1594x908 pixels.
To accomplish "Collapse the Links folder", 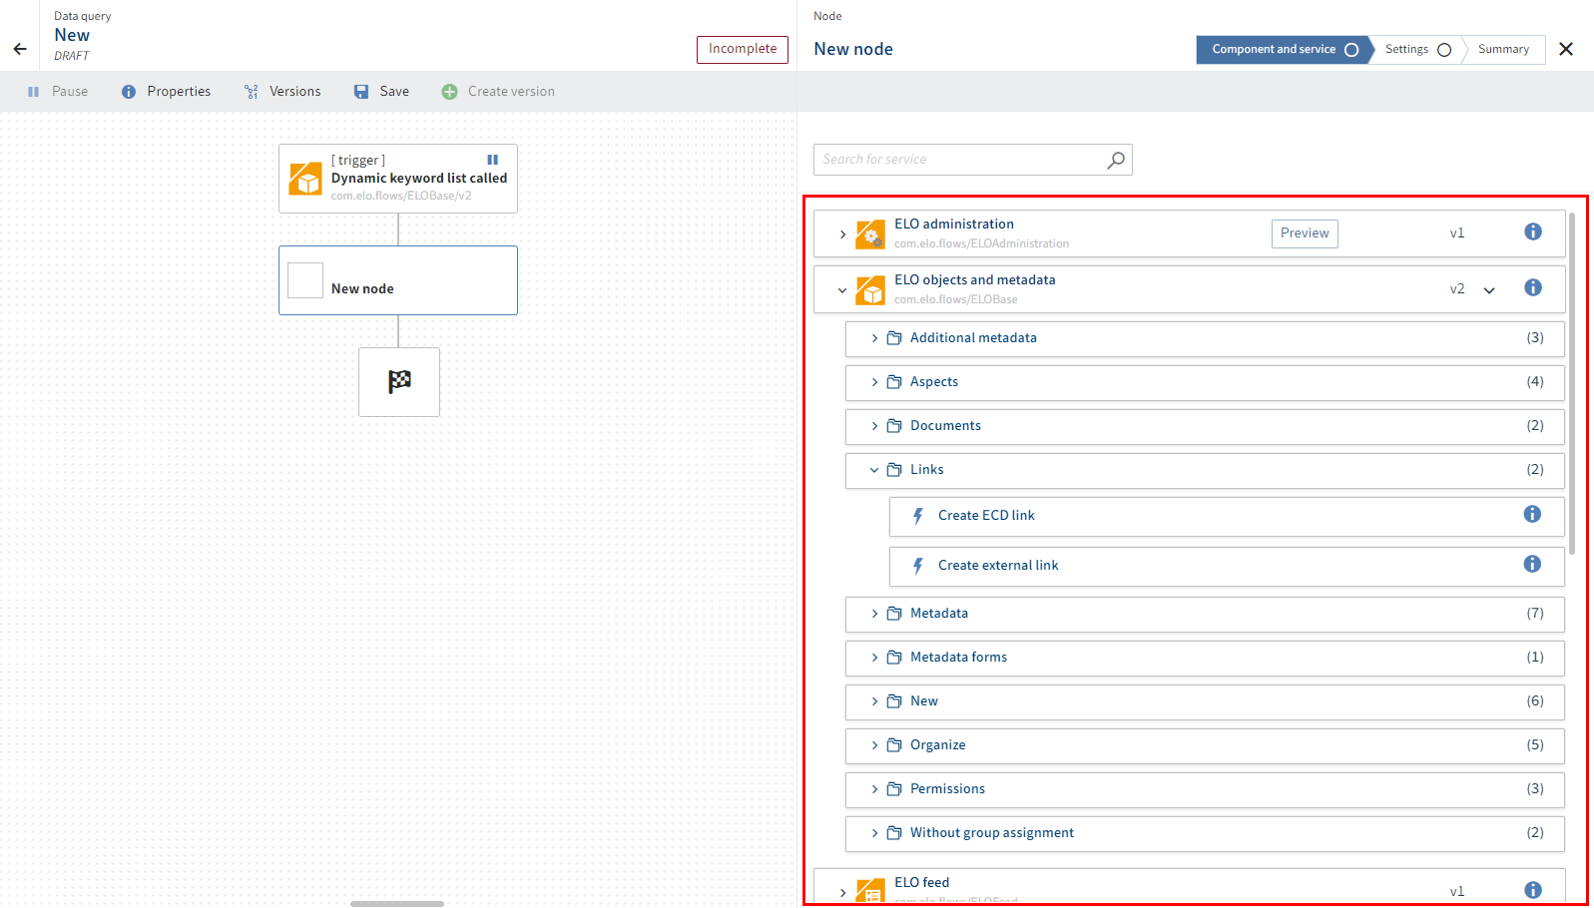I will [874, 470].
